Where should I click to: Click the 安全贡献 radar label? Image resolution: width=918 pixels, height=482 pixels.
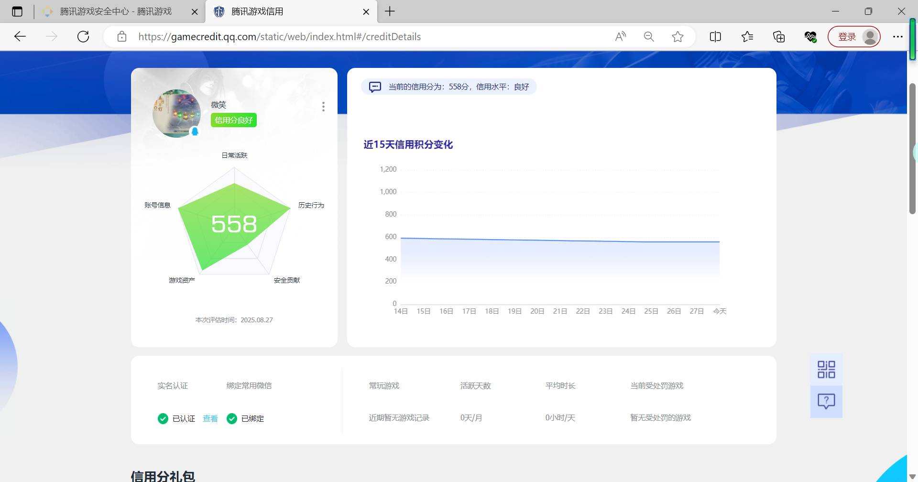(x=287, y=280)
